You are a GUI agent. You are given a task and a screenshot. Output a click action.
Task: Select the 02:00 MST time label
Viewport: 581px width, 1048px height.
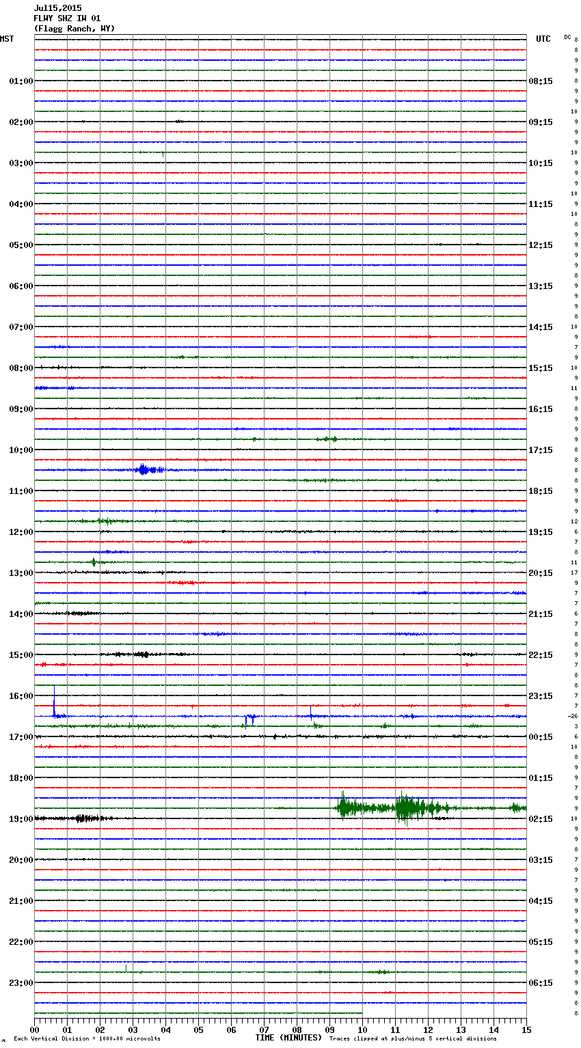[x=21, y=122]
